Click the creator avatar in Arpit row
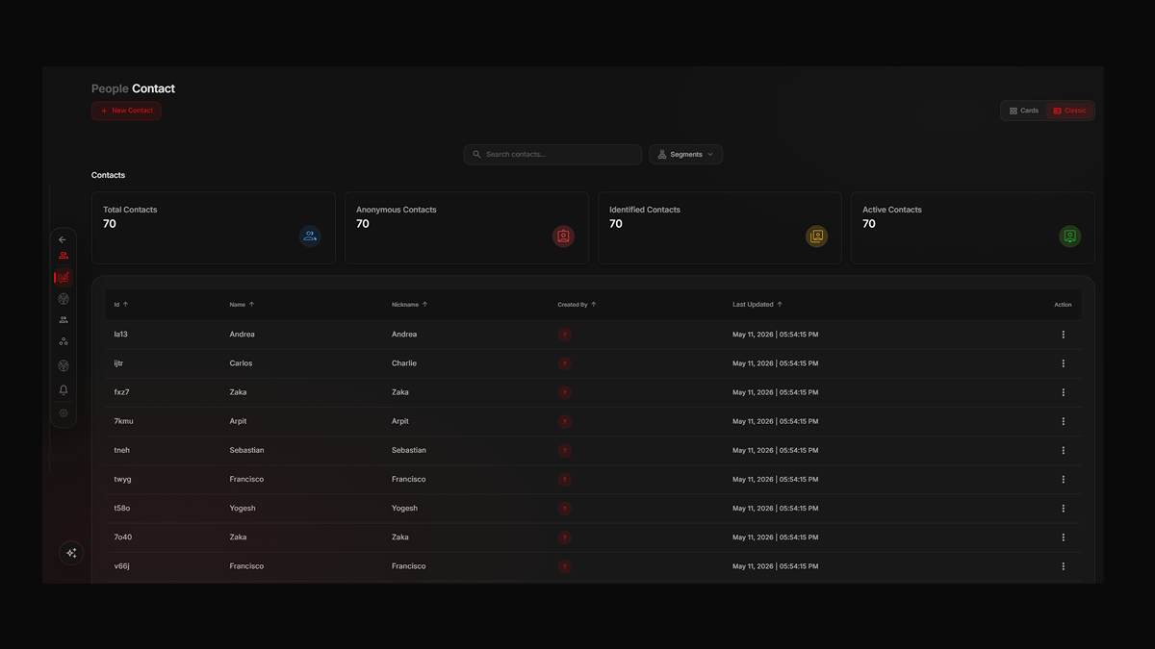The image size is (1155, 649). 564,421
